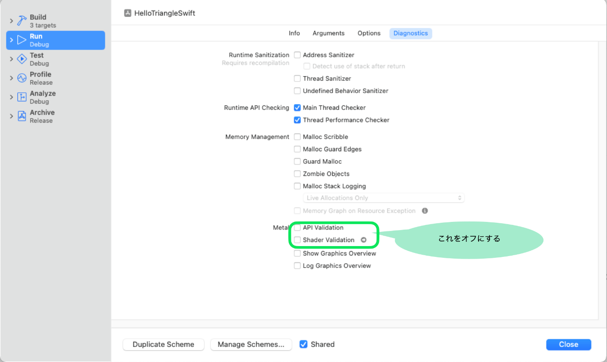Click the Memory Management label
Screen dimensions: 607x362
click(x=257, y=137)
